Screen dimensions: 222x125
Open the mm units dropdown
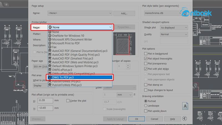pos(124,95)
